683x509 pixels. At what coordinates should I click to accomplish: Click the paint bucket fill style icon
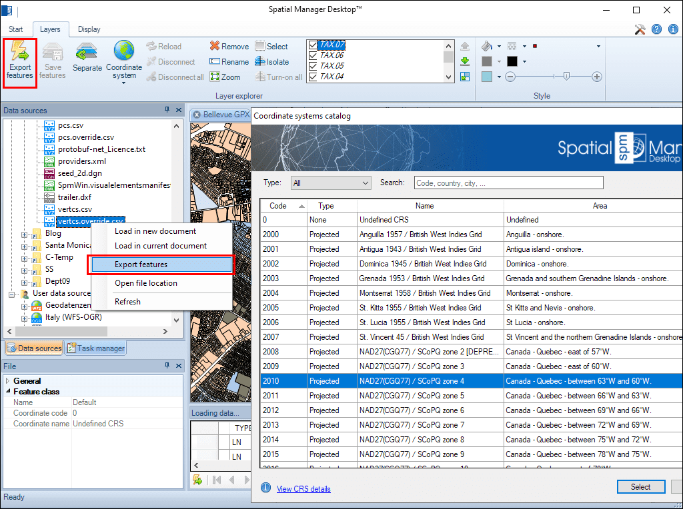(x=487, y=46)
